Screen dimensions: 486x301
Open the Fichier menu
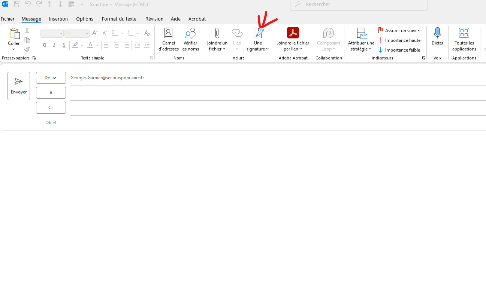click(8, 19)
